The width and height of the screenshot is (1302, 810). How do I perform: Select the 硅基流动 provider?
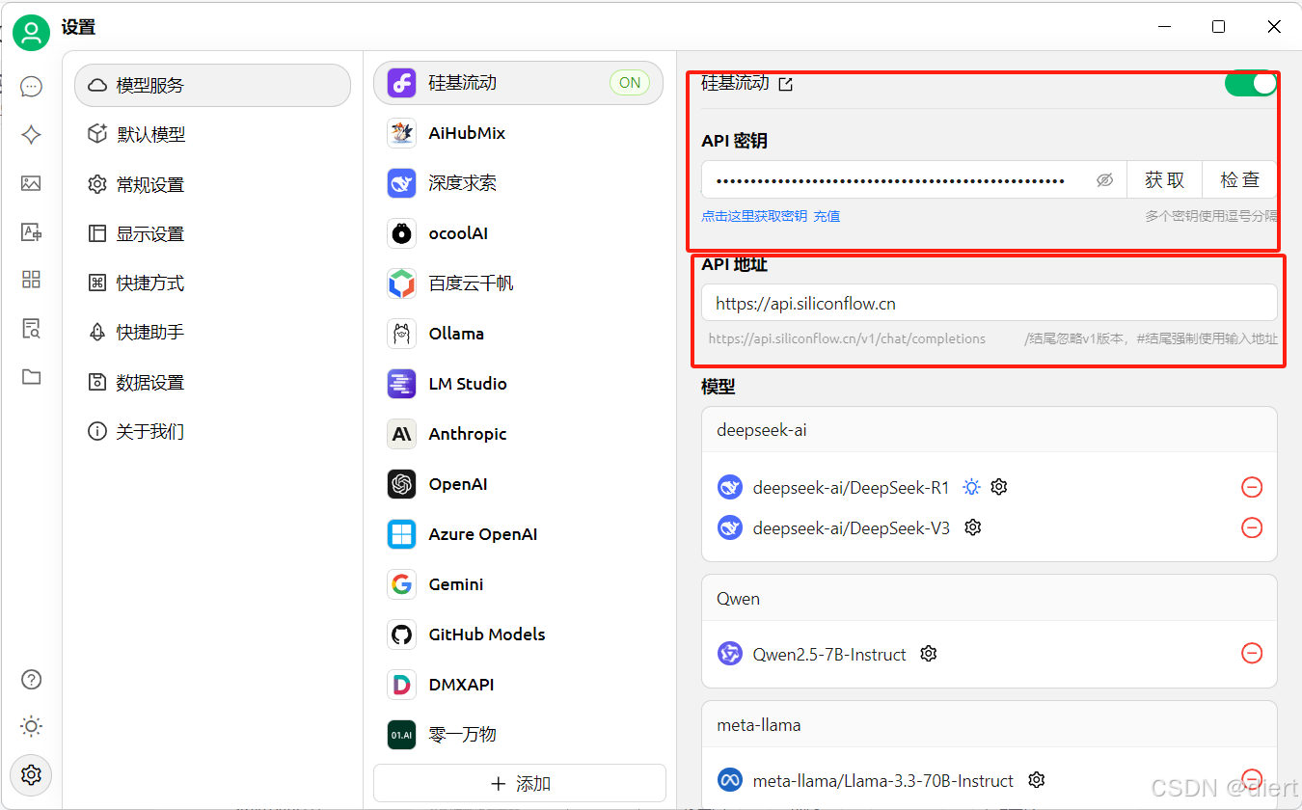(x=519, y=83)
